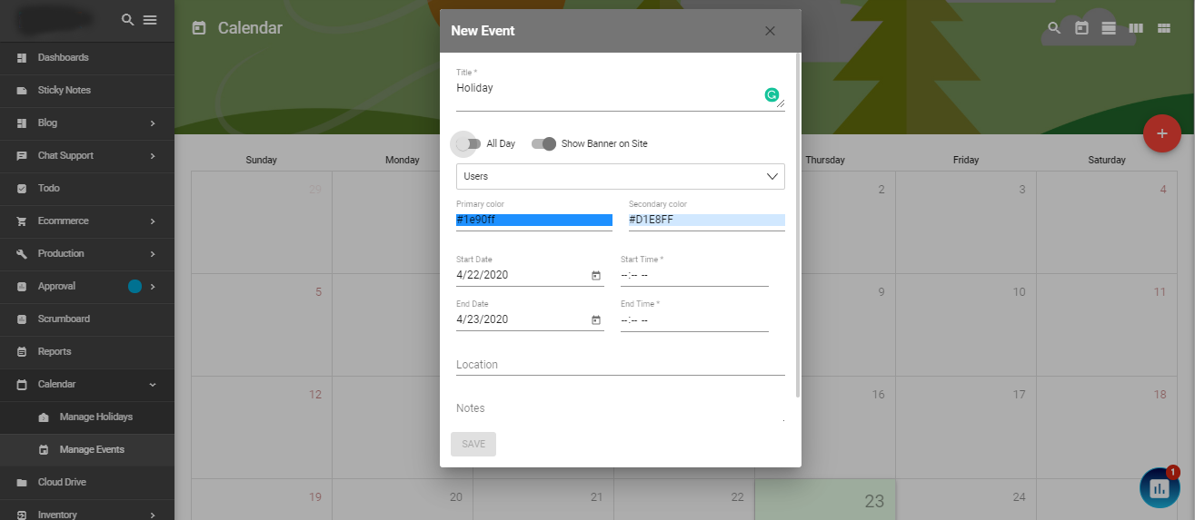Click the Start Time input
The height and width of the screenshot is (520, 1195).
(694, 275)
